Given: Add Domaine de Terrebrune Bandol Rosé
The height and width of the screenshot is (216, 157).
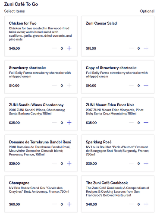Looking at the screenshot, I should [69, 163].
